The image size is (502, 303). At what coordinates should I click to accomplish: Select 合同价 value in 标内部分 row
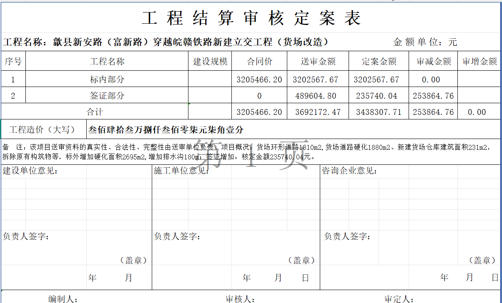point(259,79)
